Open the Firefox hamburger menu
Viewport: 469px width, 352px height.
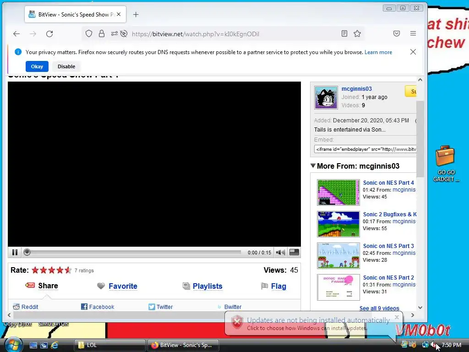413,33
